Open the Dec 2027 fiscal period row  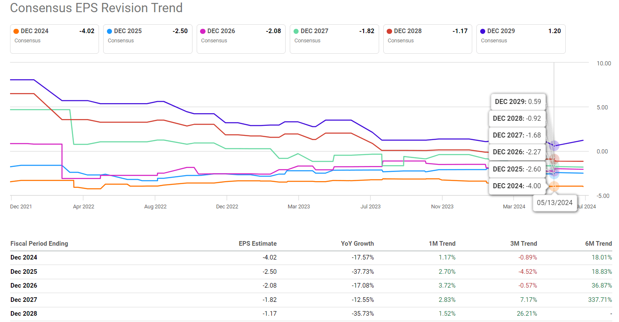pos(24,300)
